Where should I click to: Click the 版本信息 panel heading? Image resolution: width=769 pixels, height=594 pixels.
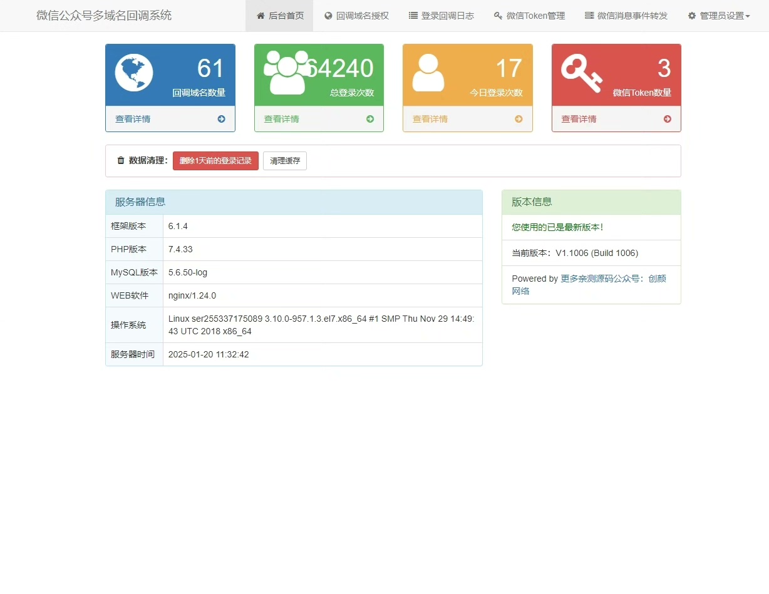coord(591,202)
